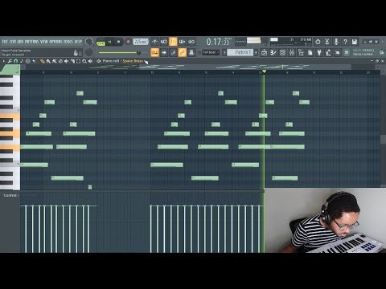The height and width of the screenshot is (289, 386).
Task: Click the circular power-style icon near CPU meter
Action: [318, 42]
